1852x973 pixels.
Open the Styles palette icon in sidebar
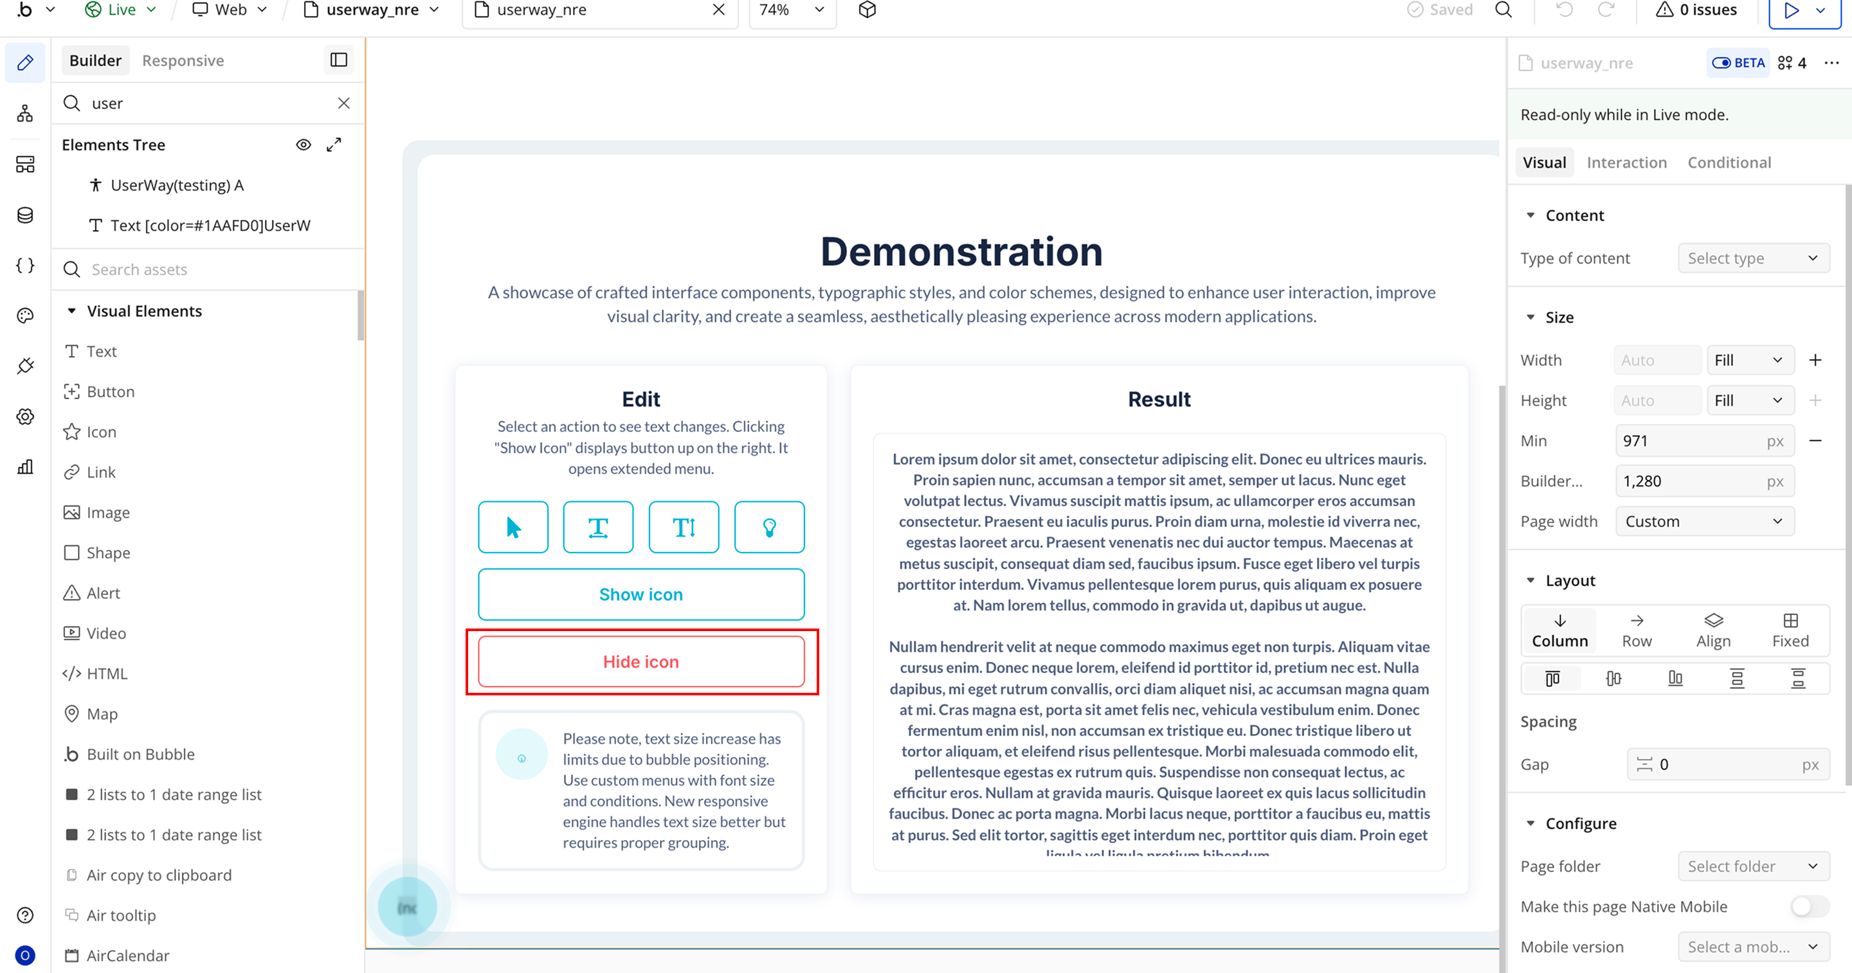click(x=25, y=316)
